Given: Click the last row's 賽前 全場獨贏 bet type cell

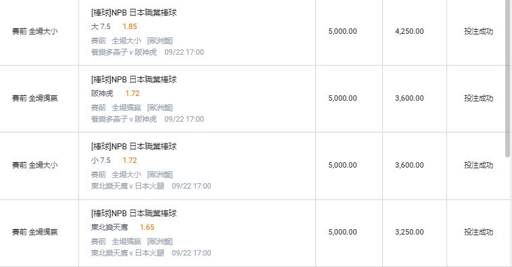Looking at the screenshot, I should click(35, 232).
